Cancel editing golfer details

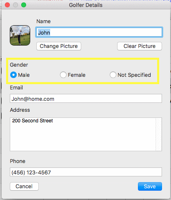point(24,187)
